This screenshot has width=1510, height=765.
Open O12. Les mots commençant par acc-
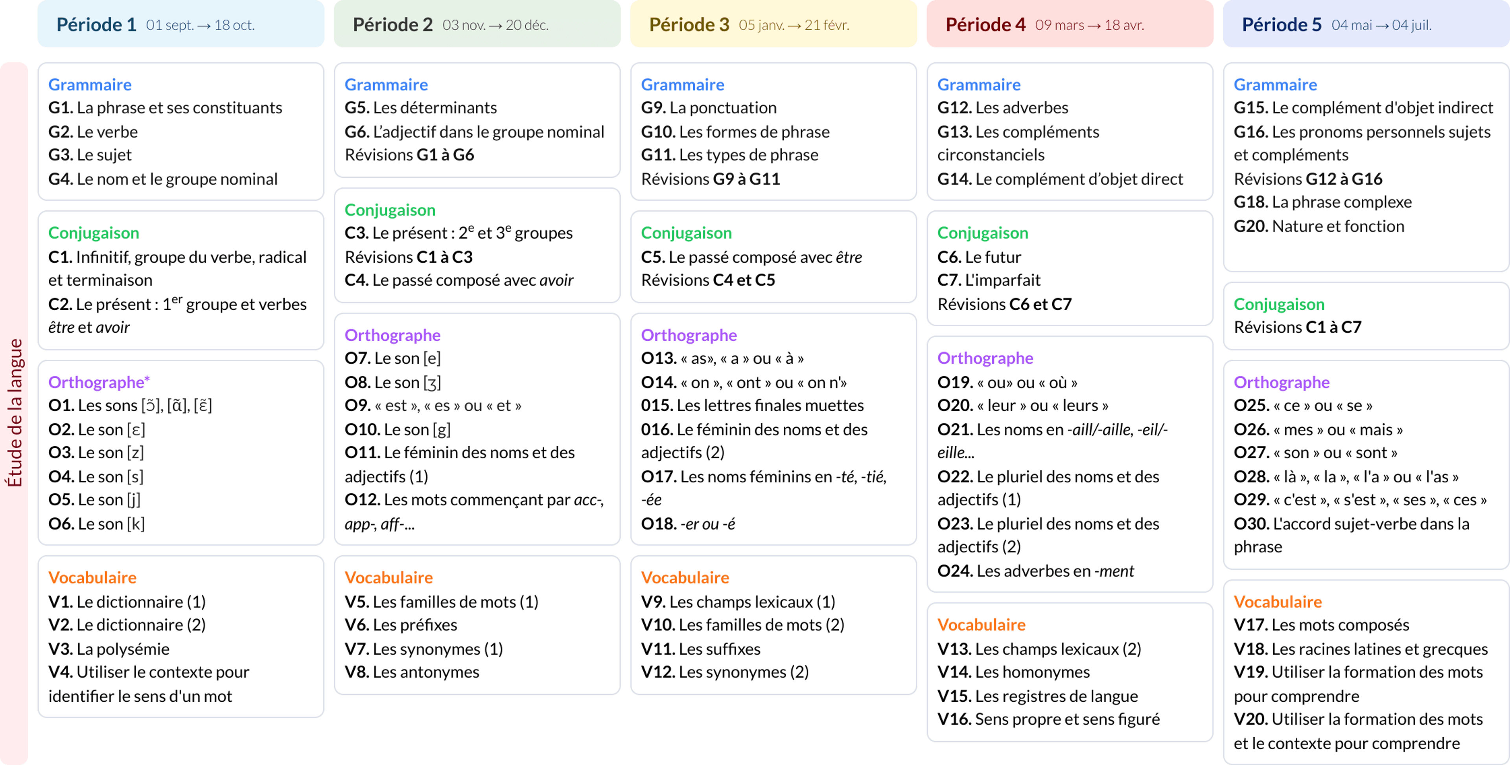pyautogui.click(x=474, y=500)
